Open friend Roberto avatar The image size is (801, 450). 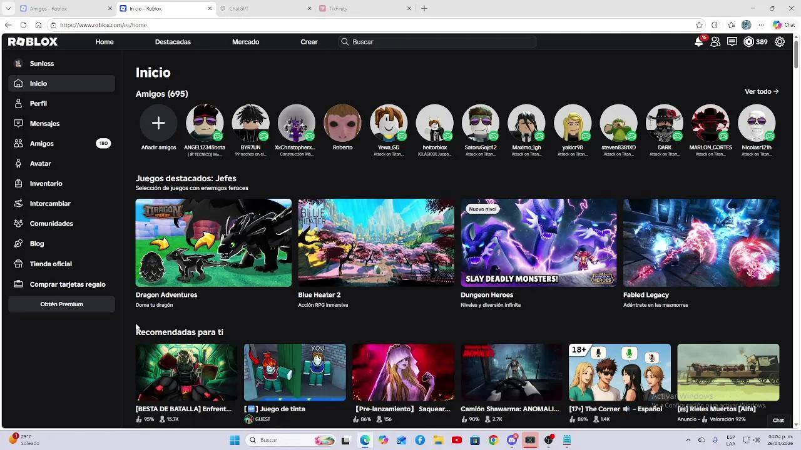point(342,123)
